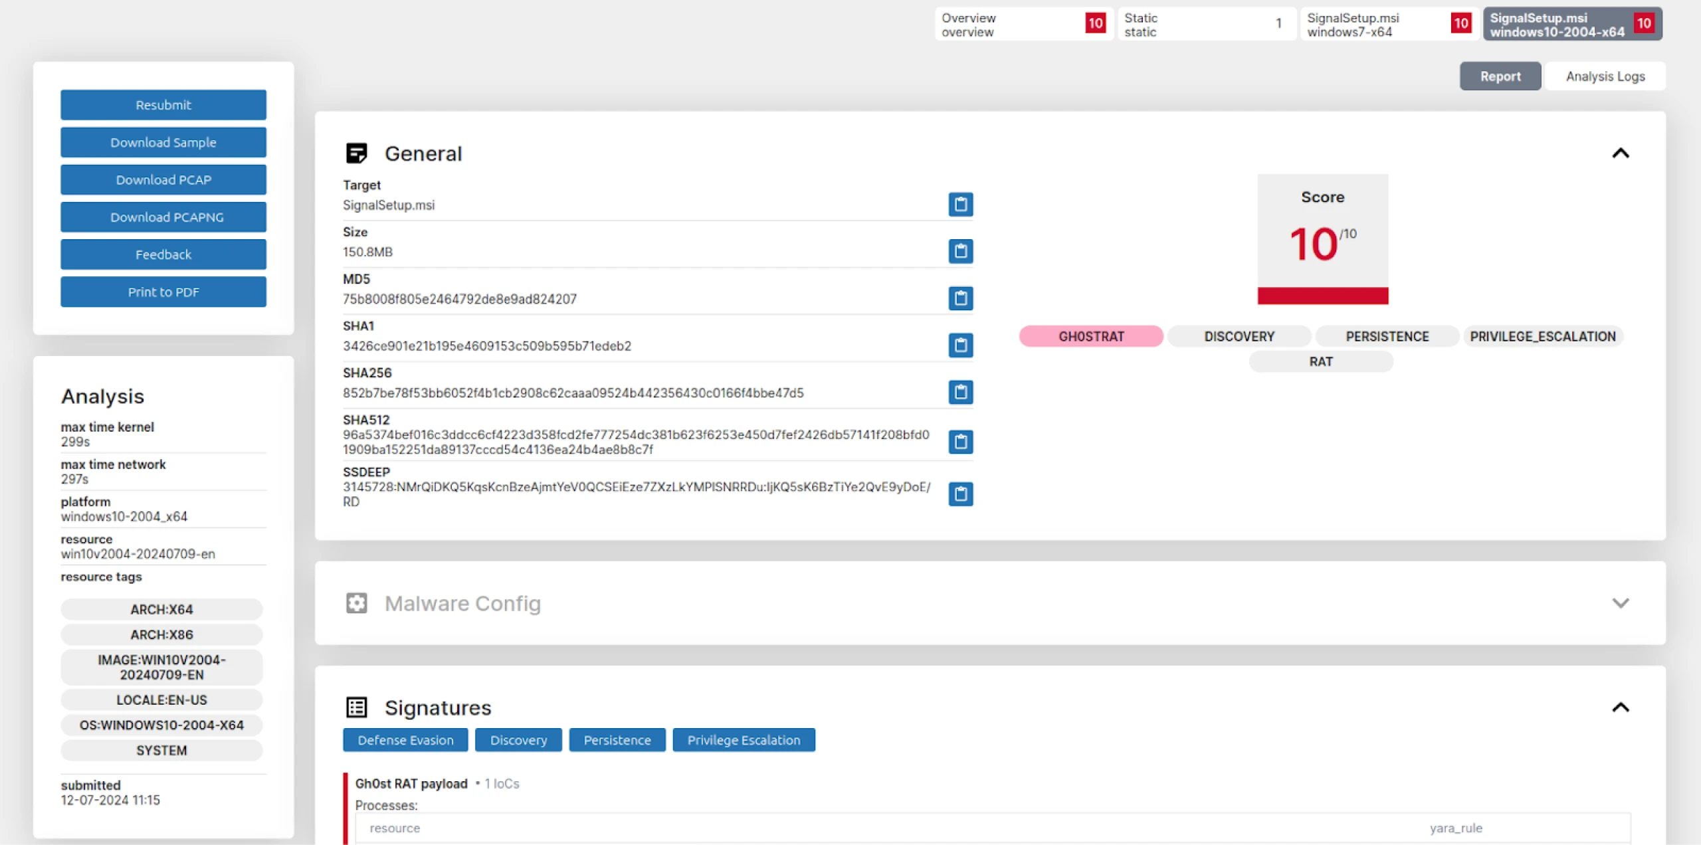The image size is (1701, 845).
Task: Click the copy icon next to SHA512 hash
Action: [959, 440]
